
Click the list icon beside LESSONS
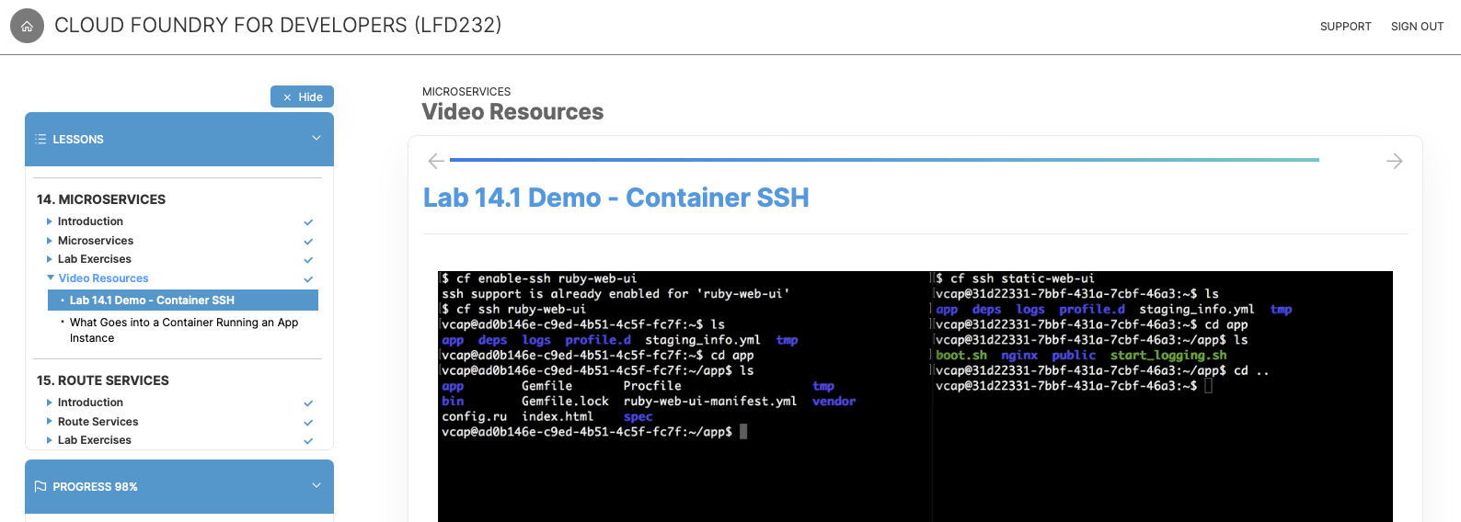coord(40,139)
